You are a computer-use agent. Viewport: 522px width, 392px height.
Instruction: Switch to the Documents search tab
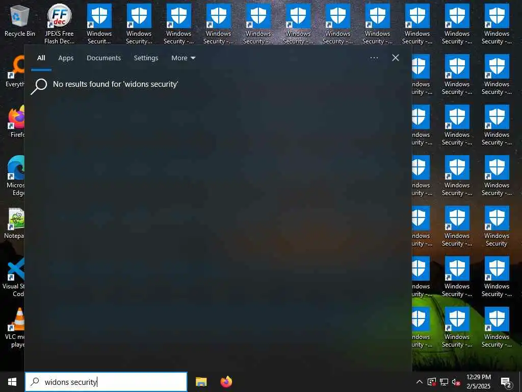tap(104, 58)
